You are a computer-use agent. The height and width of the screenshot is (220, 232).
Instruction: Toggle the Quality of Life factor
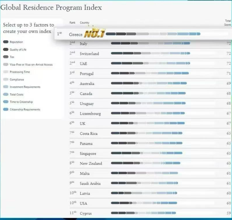[6, 49]
